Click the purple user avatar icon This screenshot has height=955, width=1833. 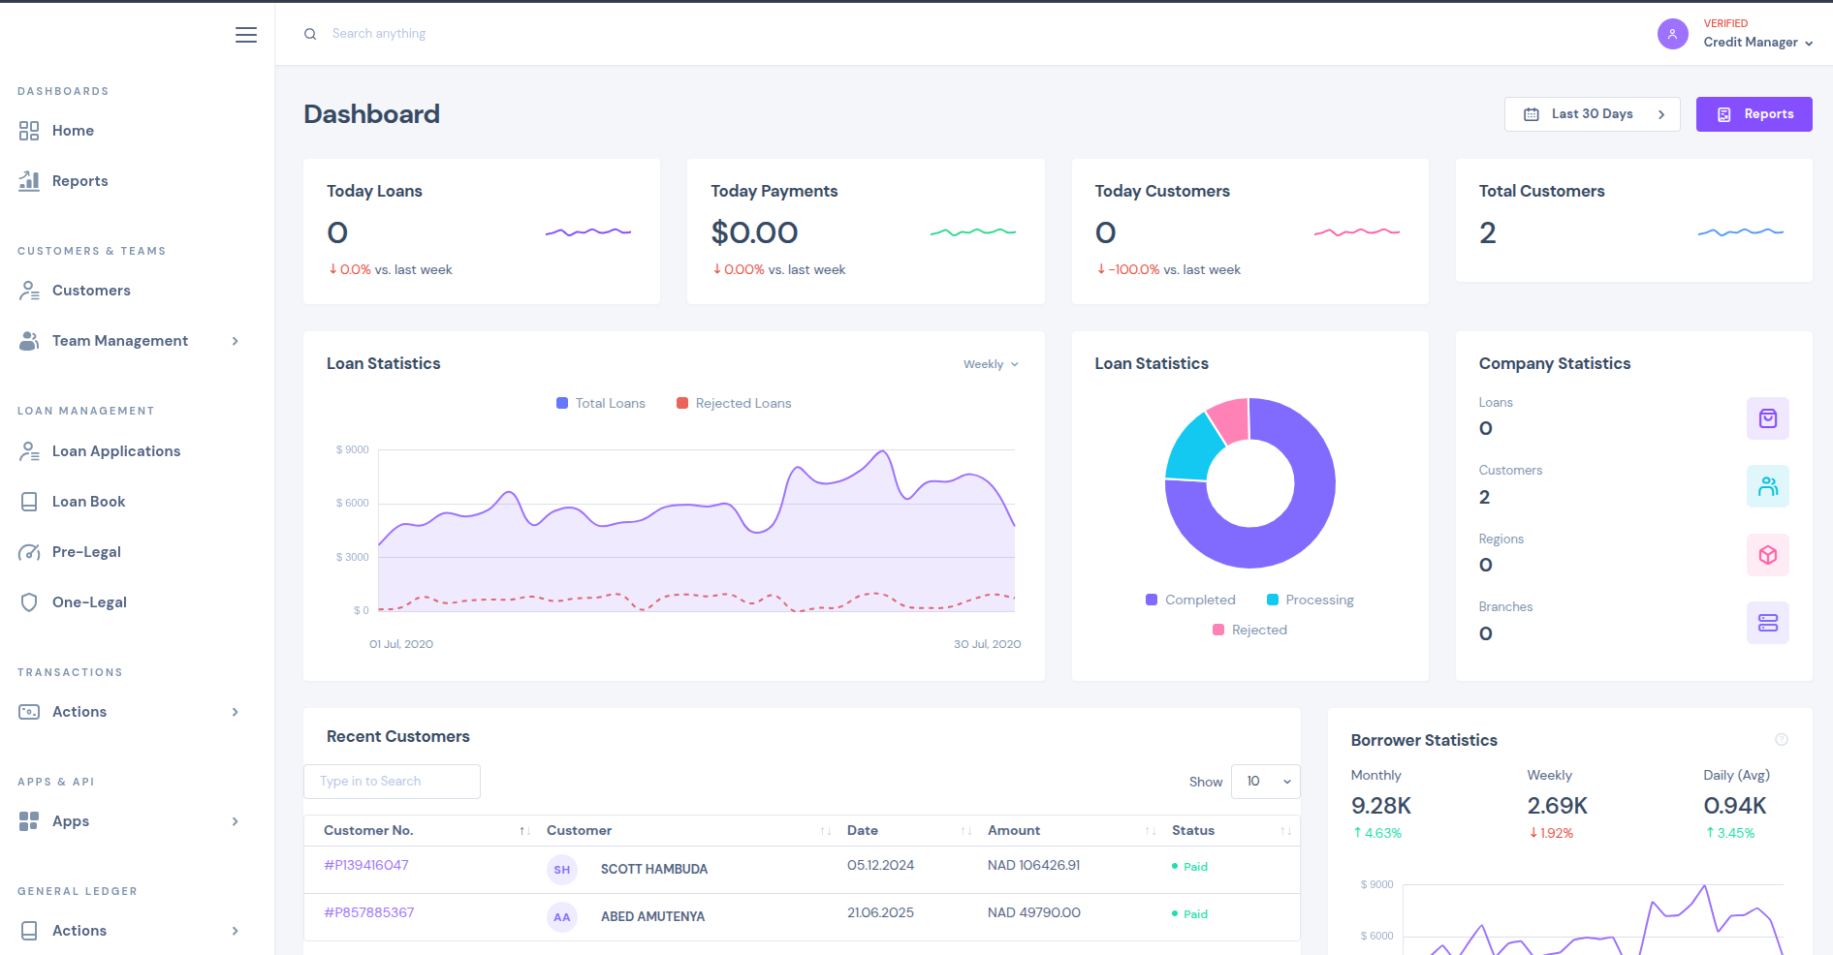[1672, 34]
